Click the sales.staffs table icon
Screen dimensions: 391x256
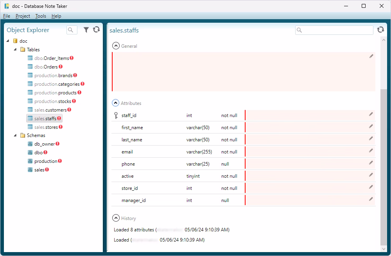pyautogui.click(x=30, y=118)
